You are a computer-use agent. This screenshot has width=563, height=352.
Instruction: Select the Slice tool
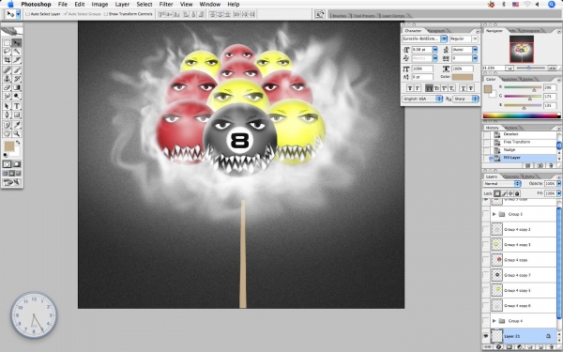point(17,60)
